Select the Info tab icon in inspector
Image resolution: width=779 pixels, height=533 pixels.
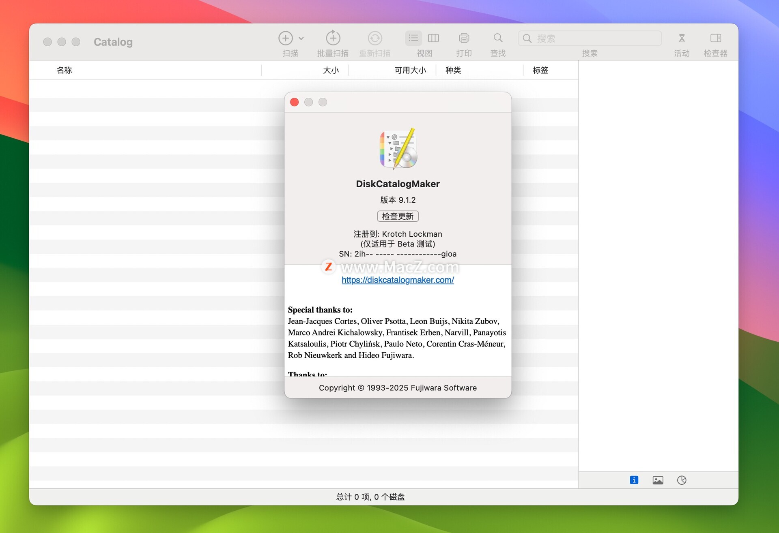(634, 480)
